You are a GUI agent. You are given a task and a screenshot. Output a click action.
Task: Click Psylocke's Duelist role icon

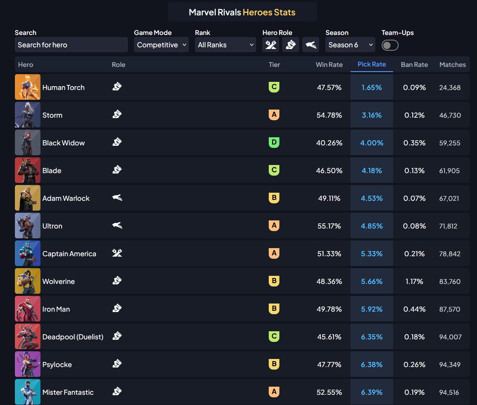pos(117,364)
